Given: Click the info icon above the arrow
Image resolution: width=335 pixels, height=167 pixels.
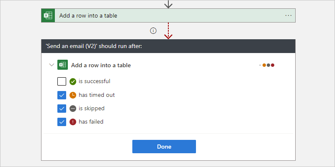Looking at the screenshot, I should (153, 30).
